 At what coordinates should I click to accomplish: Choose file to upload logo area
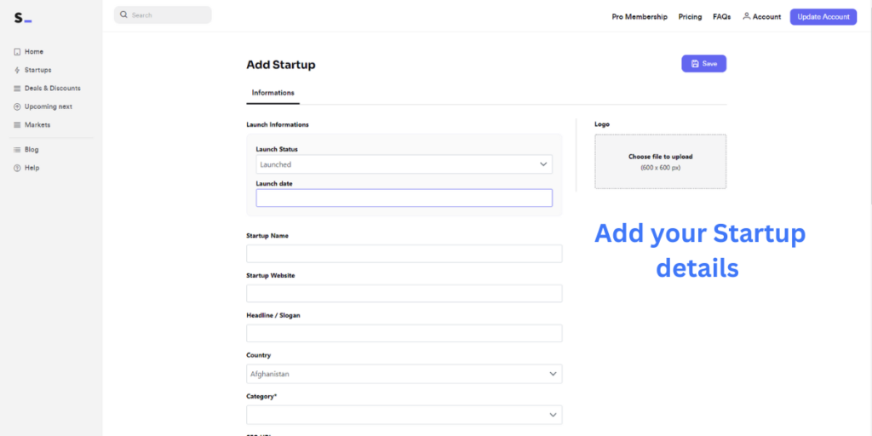pos(661,161)
